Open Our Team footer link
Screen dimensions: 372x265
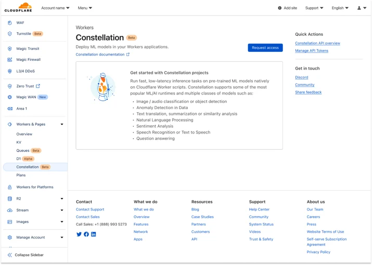pos(315,209)
